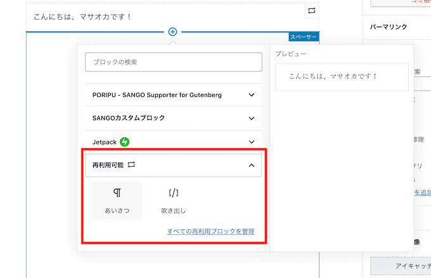Expand the Jetpack blocks section
This screenshot has height=278, width=431.
pyautogui.click(x=174, y=142)
